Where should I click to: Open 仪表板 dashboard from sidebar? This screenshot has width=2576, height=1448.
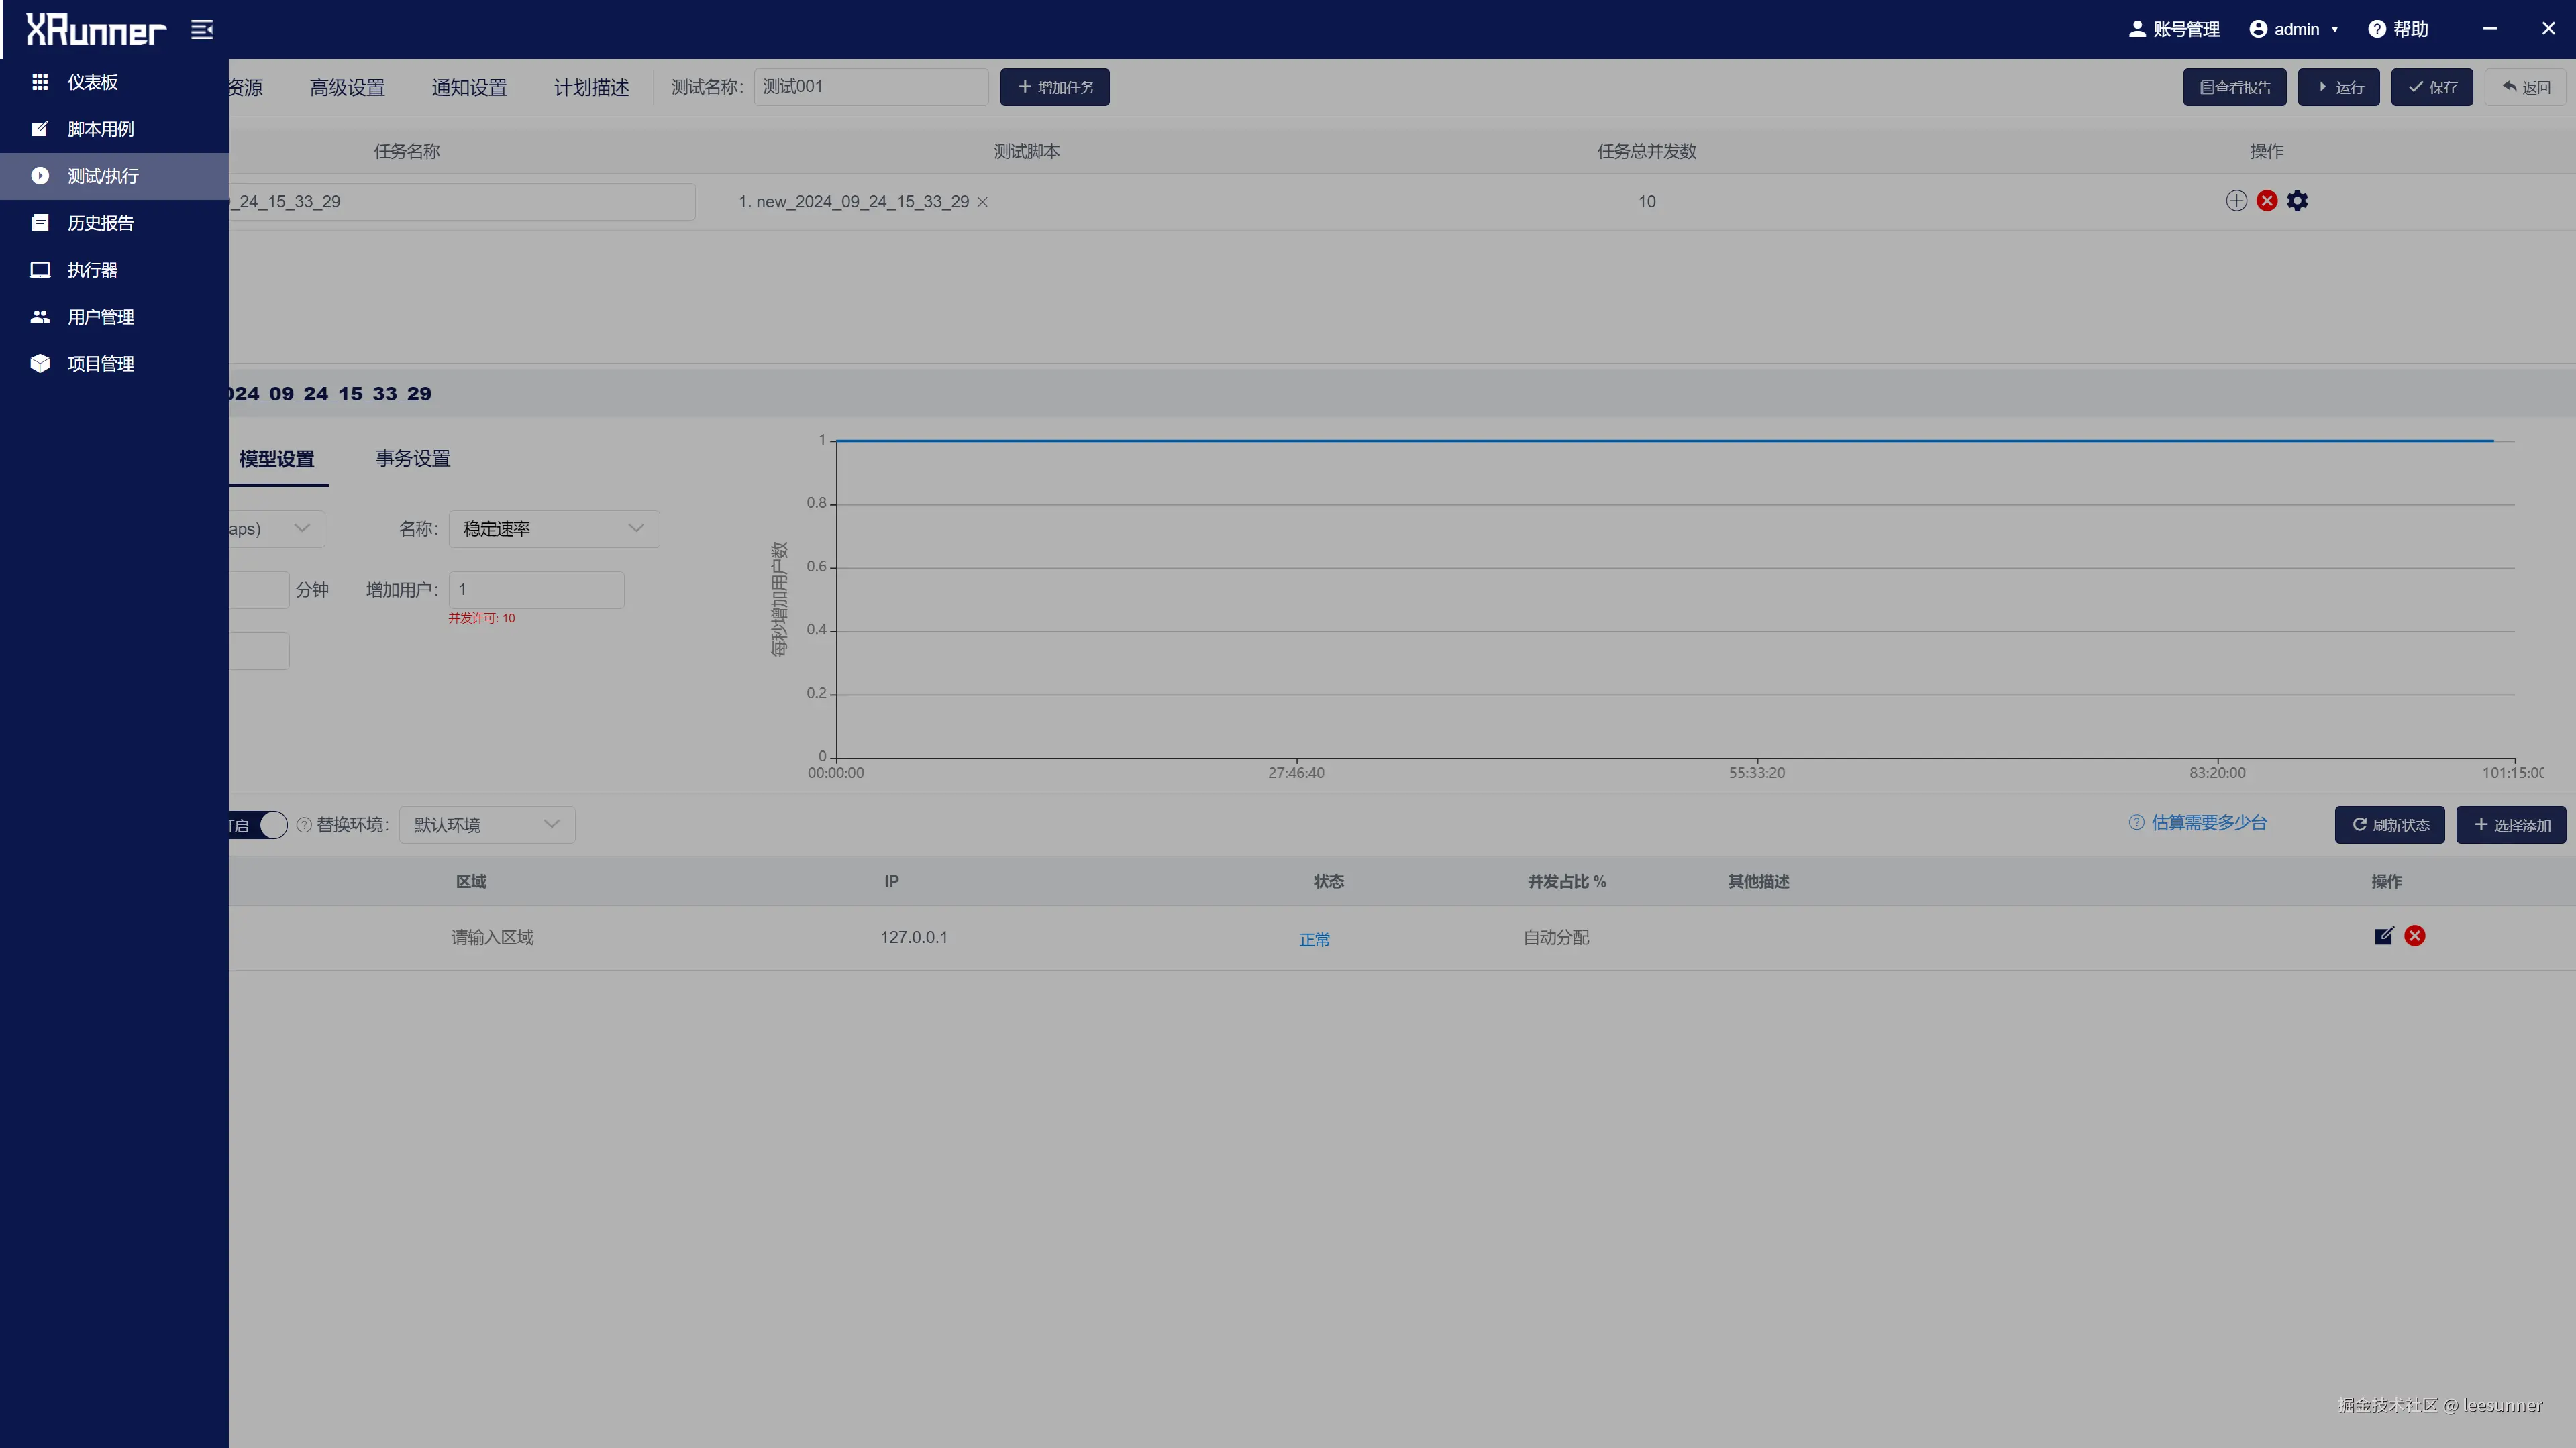[92, 82]
